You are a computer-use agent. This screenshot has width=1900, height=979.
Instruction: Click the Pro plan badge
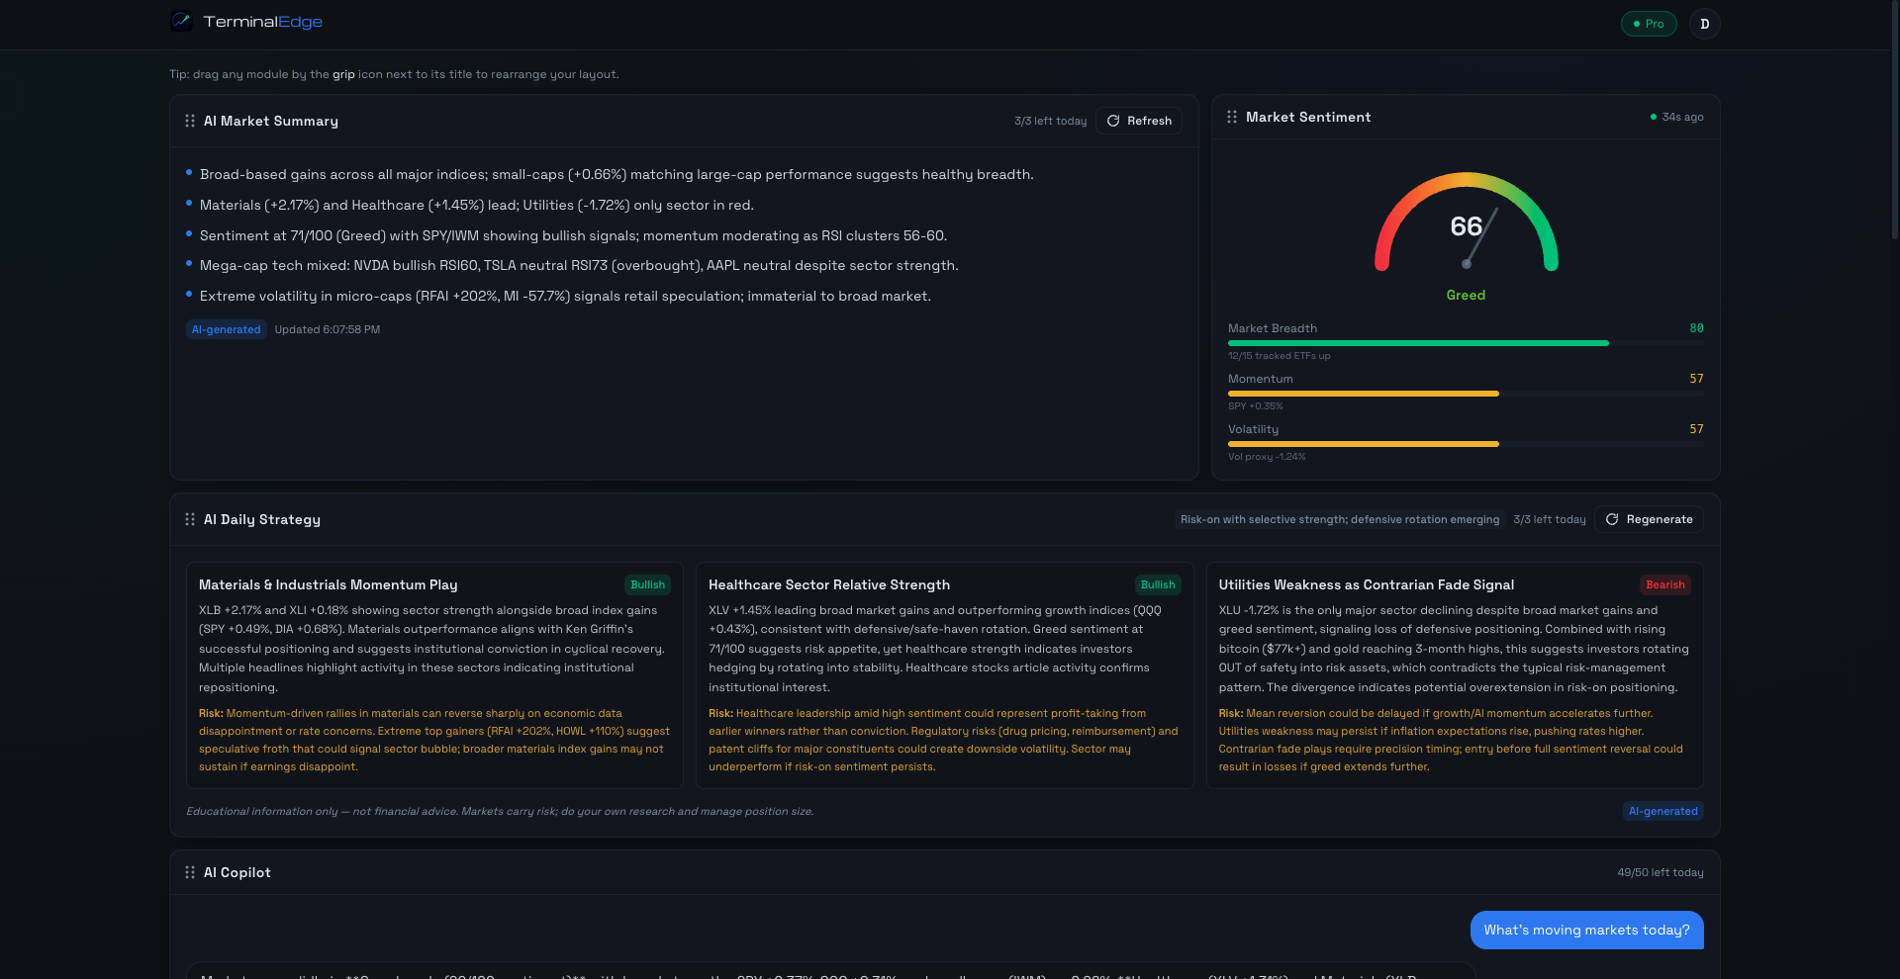(1649, 24)
